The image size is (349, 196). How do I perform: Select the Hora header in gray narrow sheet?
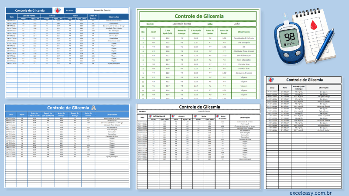tap(285, 88)
